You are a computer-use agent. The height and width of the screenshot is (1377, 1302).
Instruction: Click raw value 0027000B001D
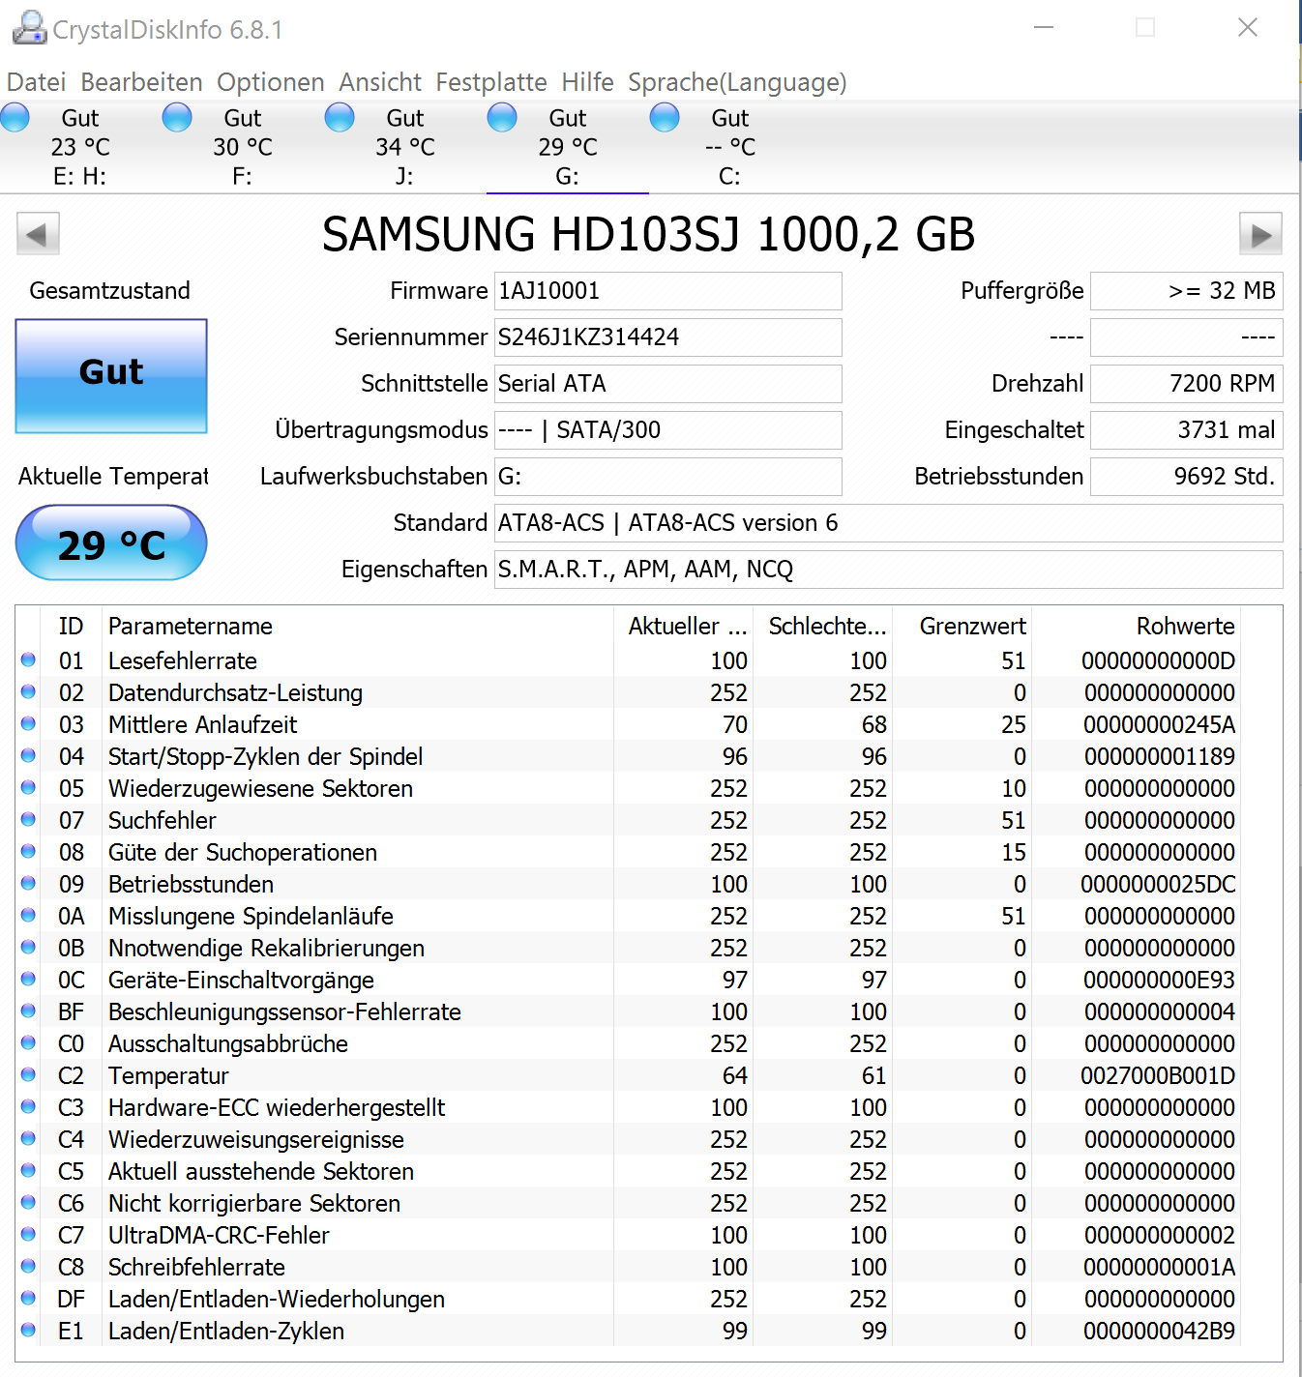click(x=1158, y=1075)
